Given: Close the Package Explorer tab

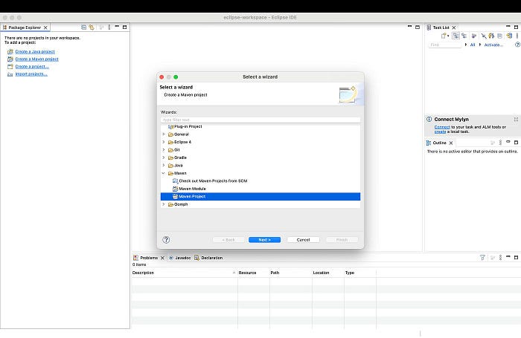Looking at the screenshot, I should [x=45, y=27].
